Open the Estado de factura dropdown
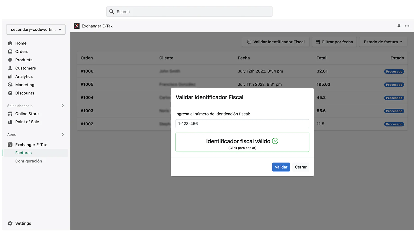416x234 pixels. pos(383,42)
